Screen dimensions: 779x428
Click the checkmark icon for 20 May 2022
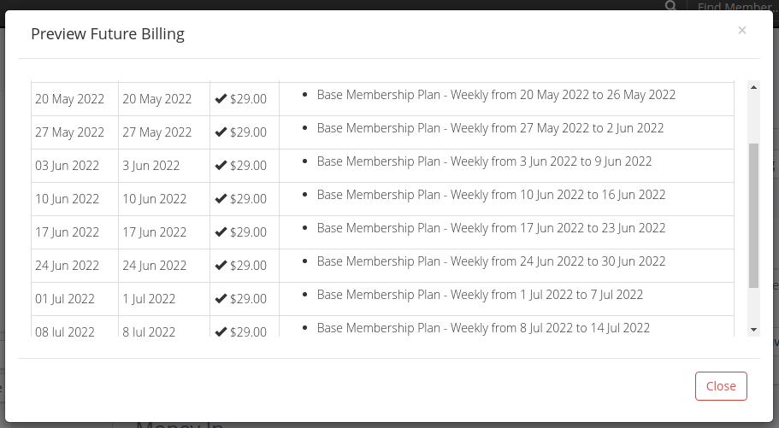click(221, 99)
